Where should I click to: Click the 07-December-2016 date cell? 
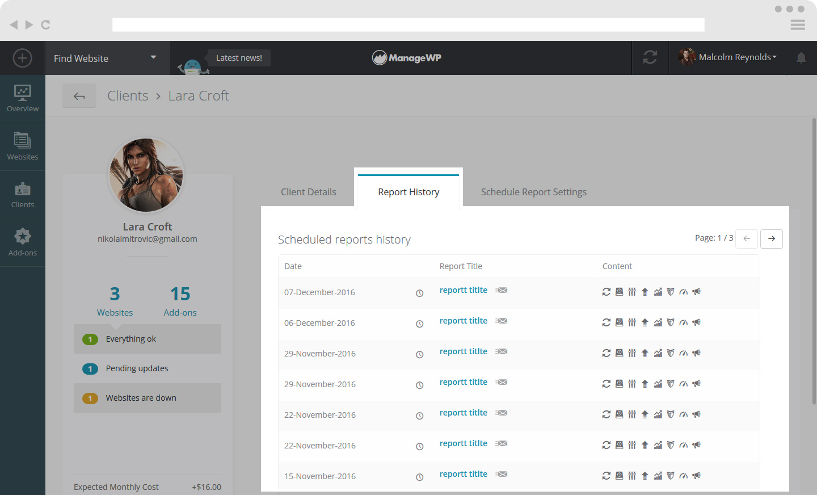319,292
